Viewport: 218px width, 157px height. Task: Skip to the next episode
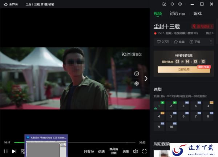click(x=14, y=151)
